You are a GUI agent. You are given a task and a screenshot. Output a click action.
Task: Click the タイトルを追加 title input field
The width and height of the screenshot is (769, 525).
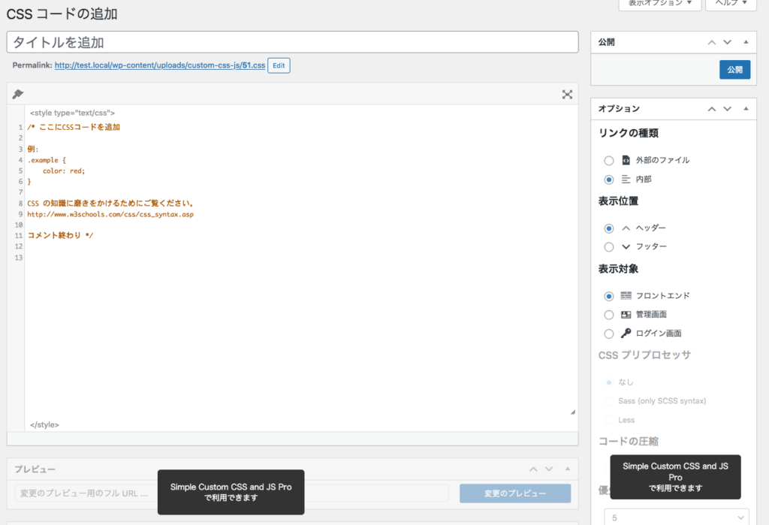click(x=292, y=42)
